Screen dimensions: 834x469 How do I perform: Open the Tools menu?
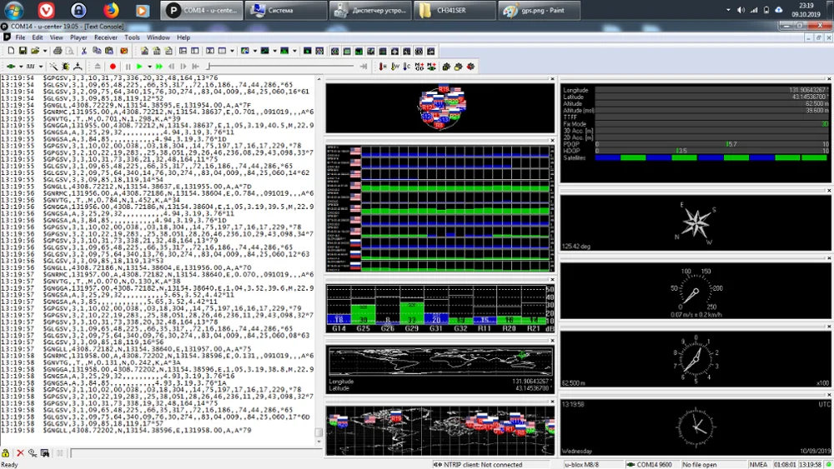[132, 37]
